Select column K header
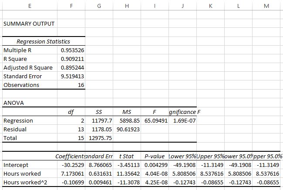This screenshot has width=283, height=190. (210, 6)
